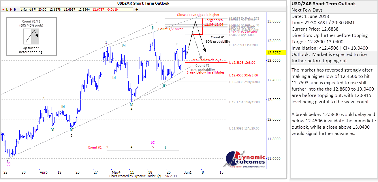Click the 12.0000 price axis label
378x182 pixels.
pyautogui.click(x=274, y=119)
